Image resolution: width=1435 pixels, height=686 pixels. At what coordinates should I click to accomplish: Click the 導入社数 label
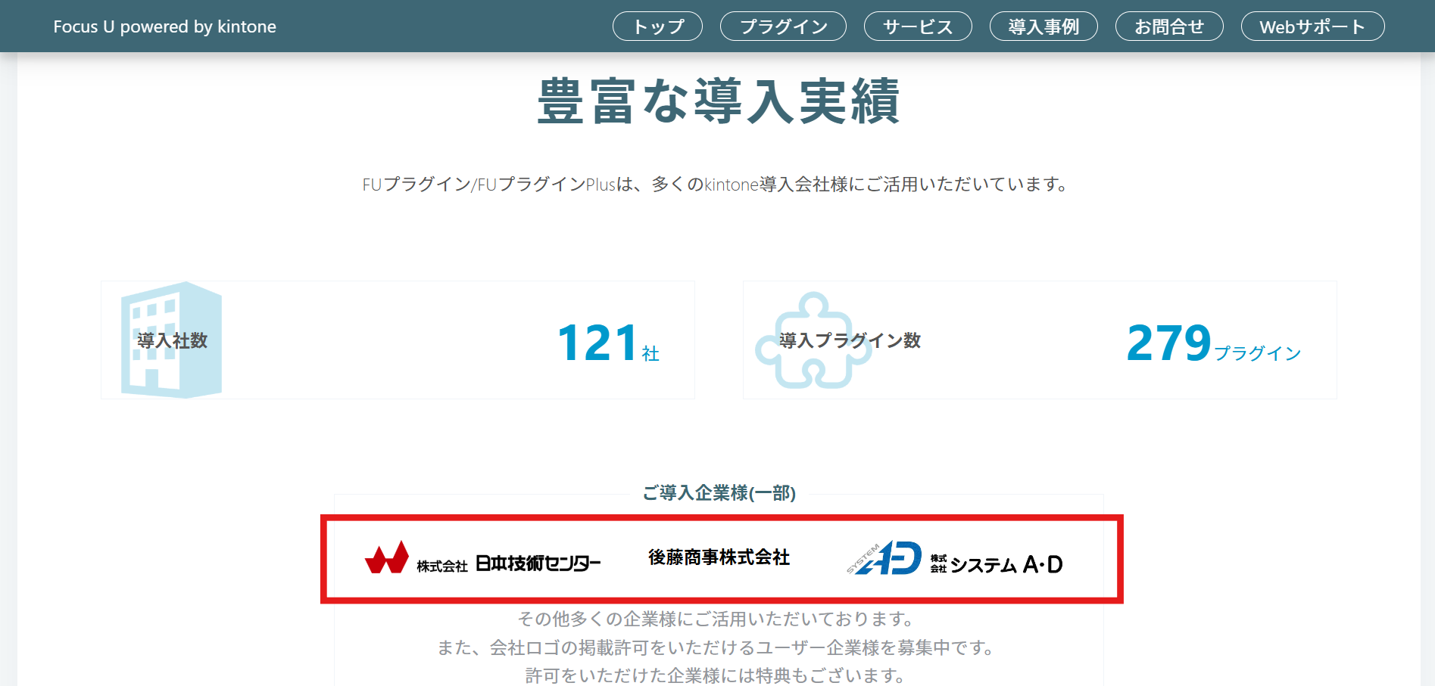tap(172, 340)
